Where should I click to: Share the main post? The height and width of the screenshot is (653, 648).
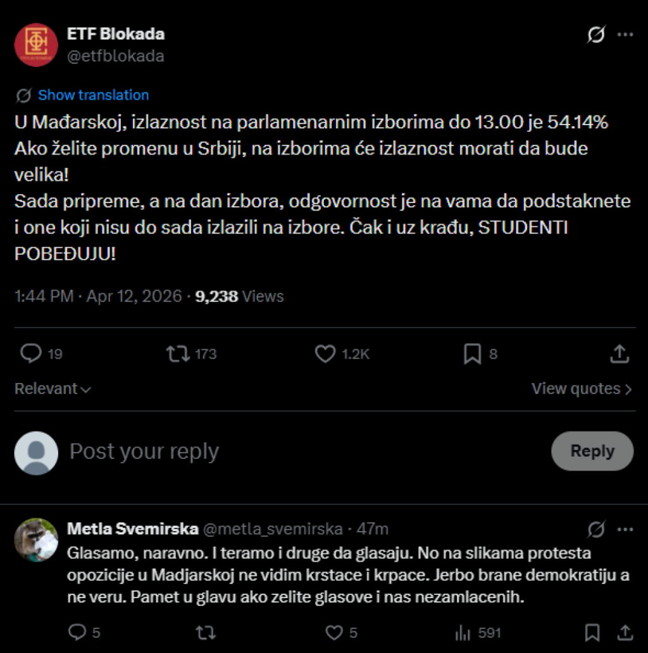[619, 354]
